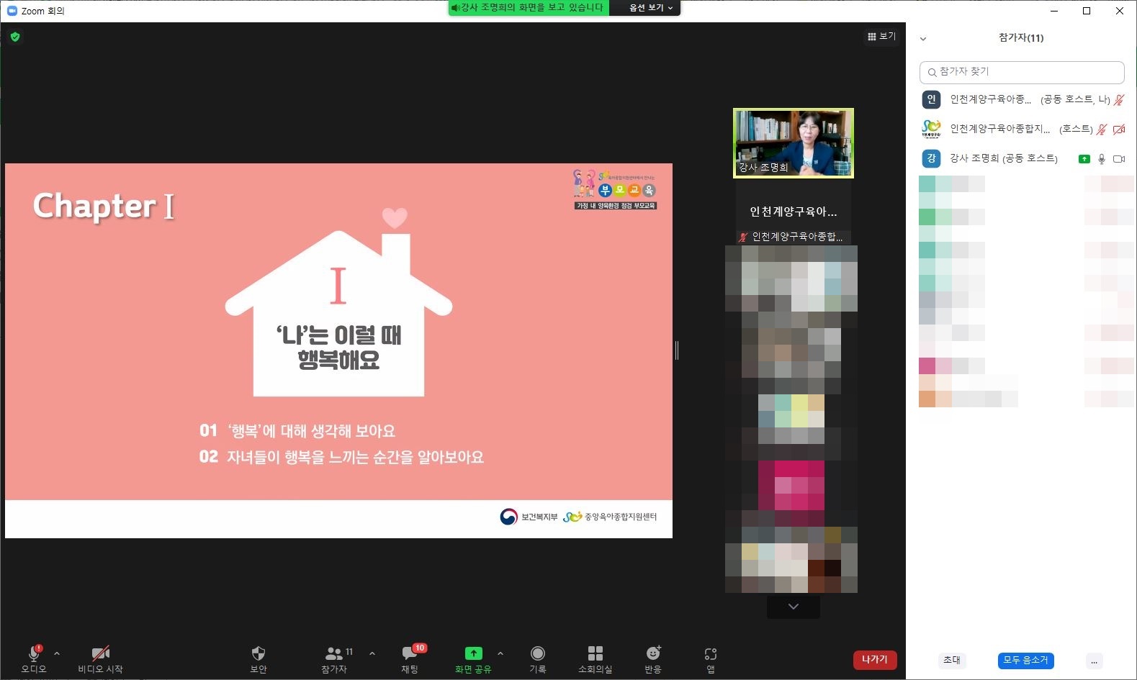Open Breakout Rooms icon
This screenshot has height=680, width=1137.
595,654
